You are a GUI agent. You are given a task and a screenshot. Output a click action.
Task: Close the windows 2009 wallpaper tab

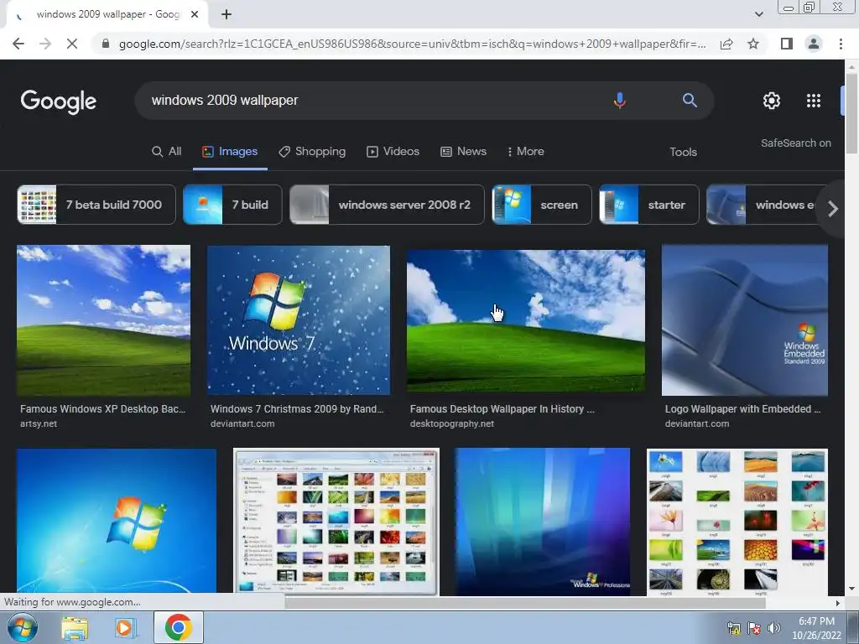195,14
